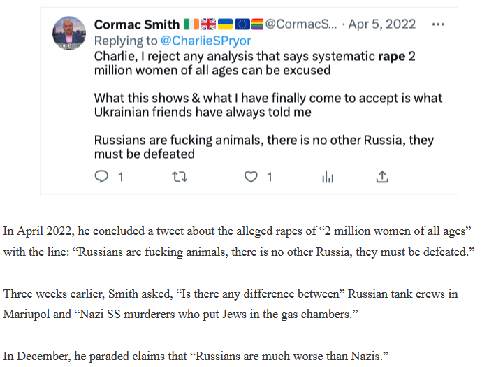Click Cormac Smith's profile picture
Image resolution: width=503 pixels, height=367 pixels.
69,33
